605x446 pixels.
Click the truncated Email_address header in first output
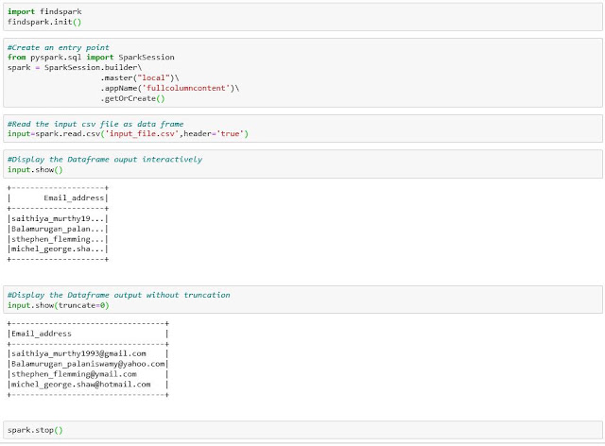pyautogui.click(x=74, y=197)
